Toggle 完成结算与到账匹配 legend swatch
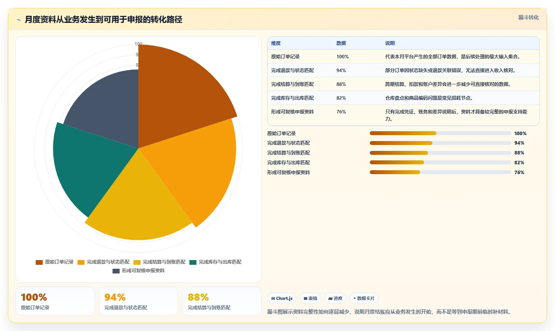This screenshot has width=555, height=331. 137,262
